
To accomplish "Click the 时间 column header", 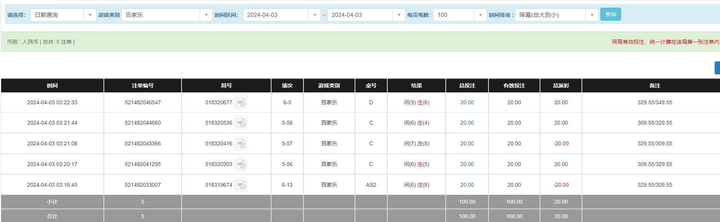I will tap(52, 86).
